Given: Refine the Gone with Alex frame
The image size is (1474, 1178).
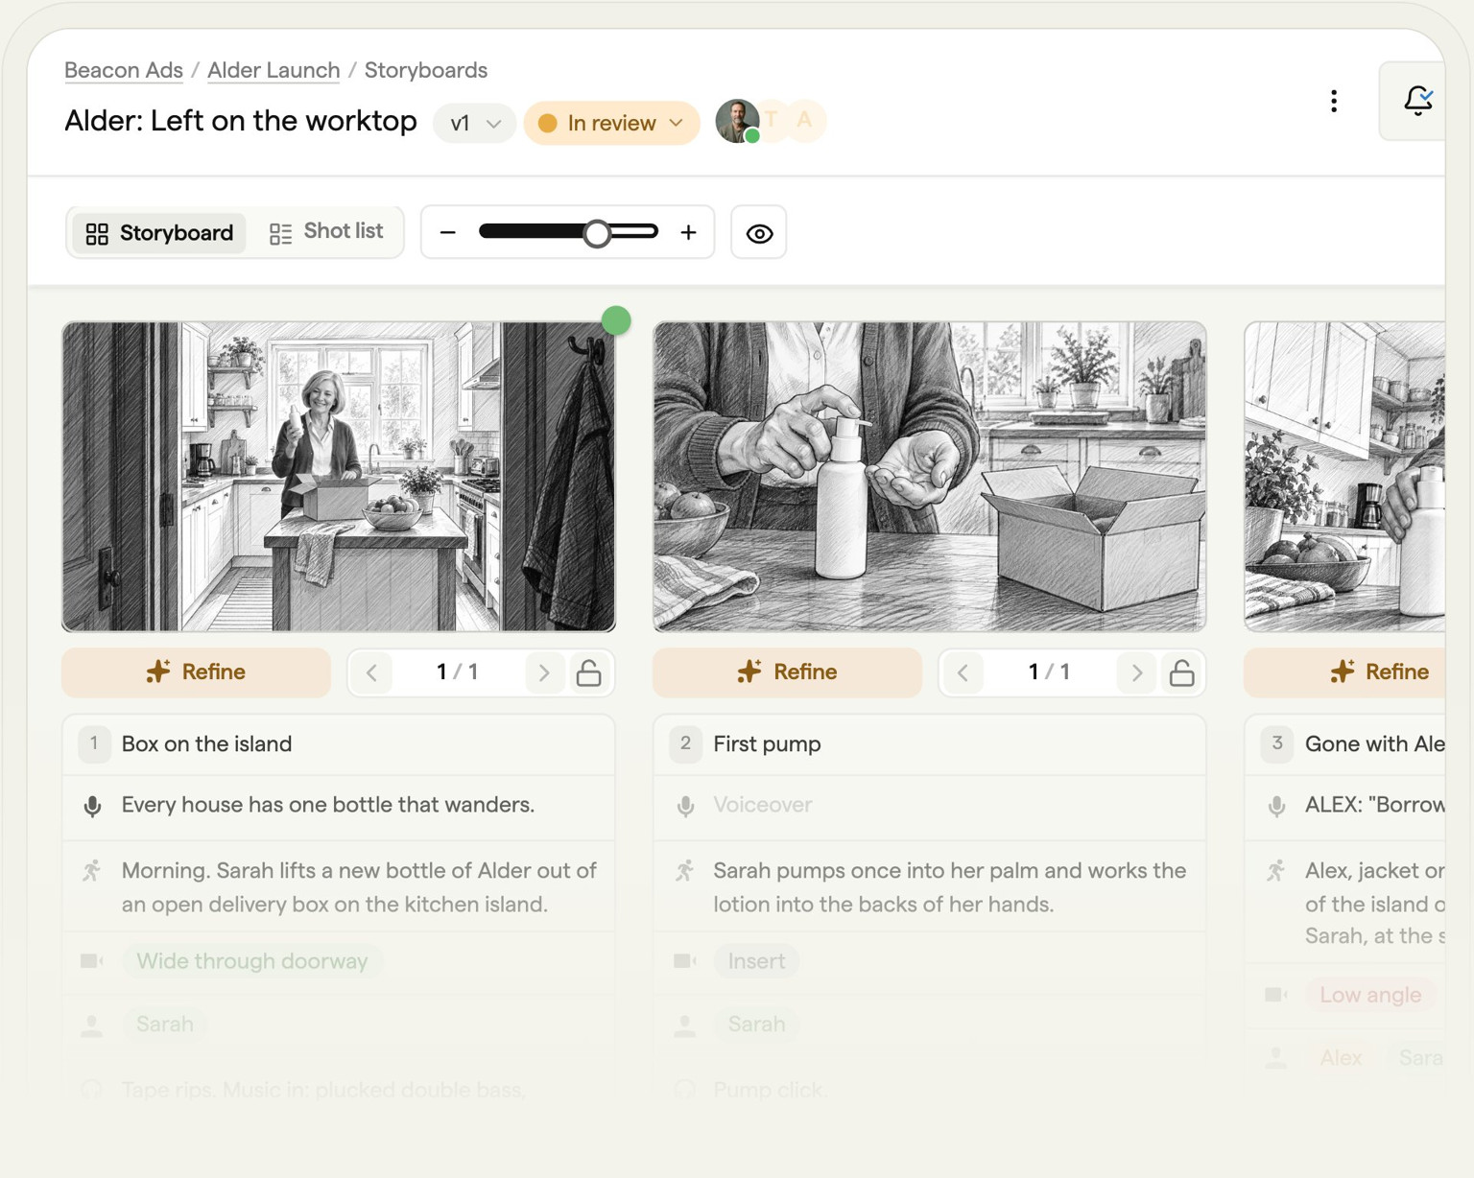Looking at the screenshot, I should coord(1344,671).
